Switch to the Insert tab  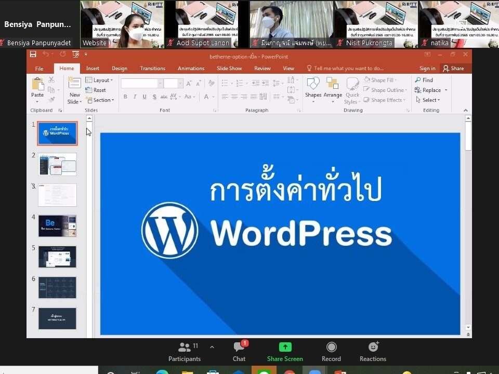tap(93, 69)
